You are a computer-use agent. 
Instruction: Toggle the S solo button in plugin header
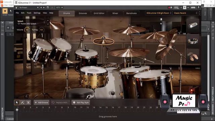(181, 7)
